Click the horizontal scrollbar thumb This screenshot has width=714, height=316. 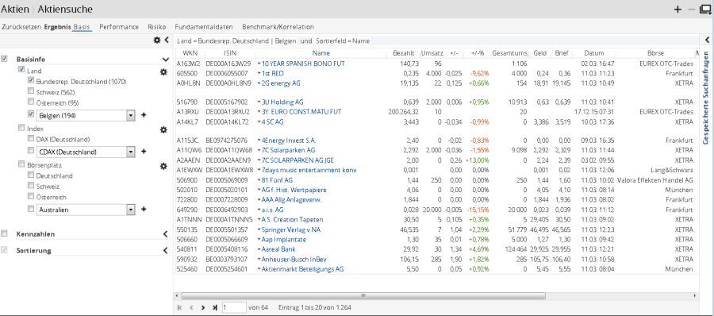click(363, 296)
